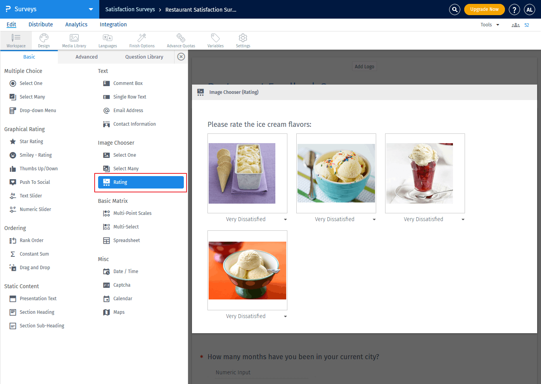Open the Tools dropdown
The width and height of the screenshot is (541, 384).
click(x=489, y=24)
